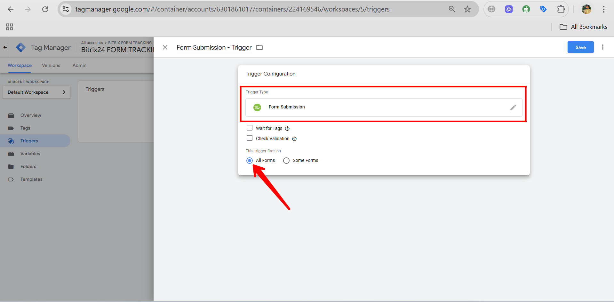Open the All Bookmarks folder
The height and width of the screenshot is (302, 614).
(x=583, y=27)
